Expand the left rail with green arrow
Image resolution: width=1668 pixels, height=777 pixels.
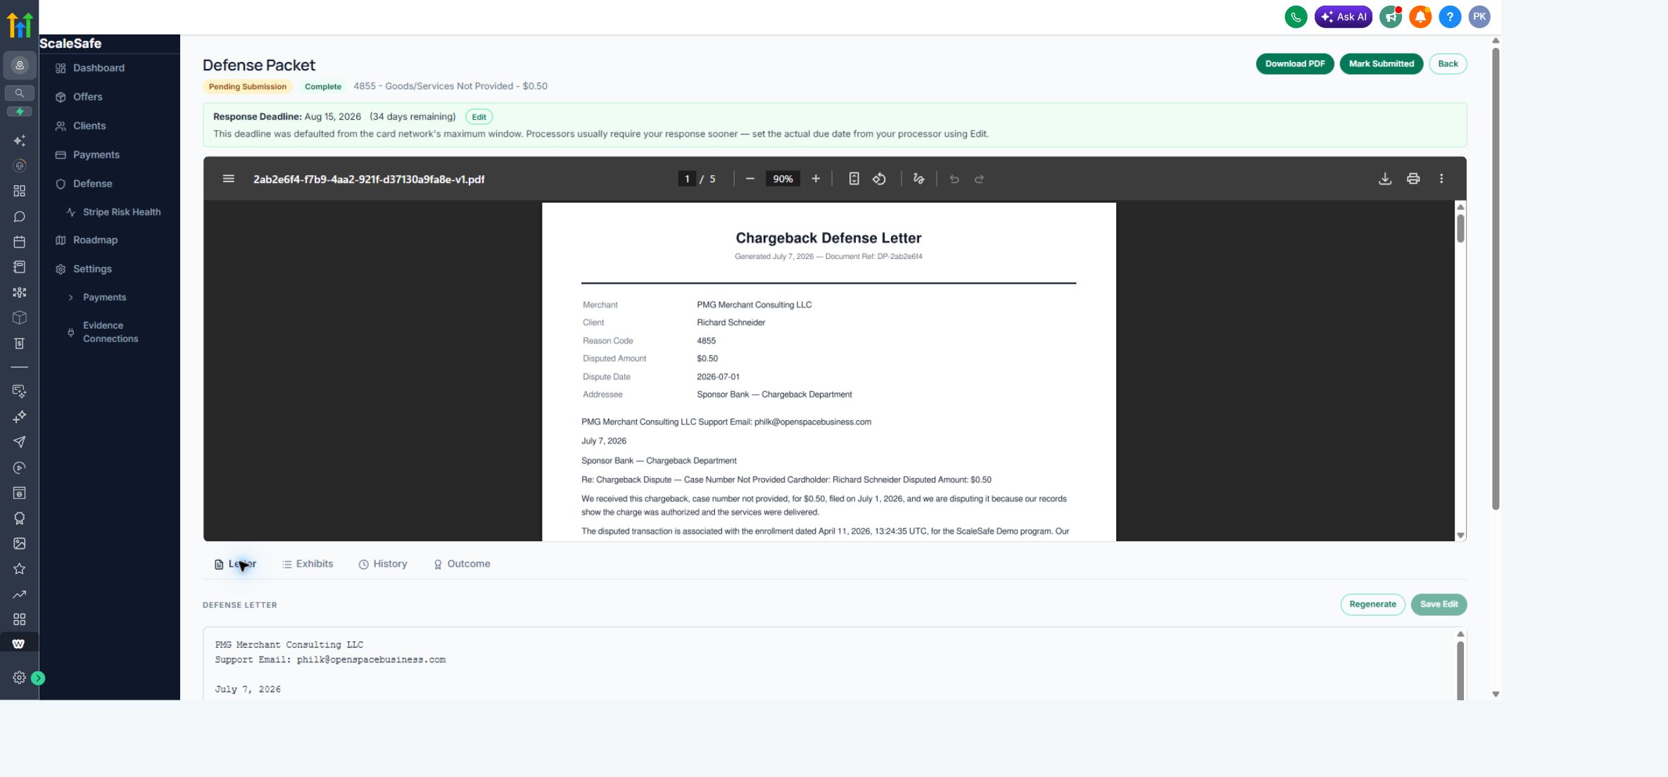pos(38,678)
